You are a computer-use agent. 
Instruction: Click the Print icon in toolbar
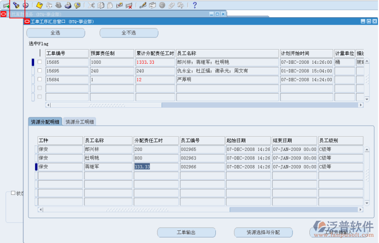click(x=68, y=5)
